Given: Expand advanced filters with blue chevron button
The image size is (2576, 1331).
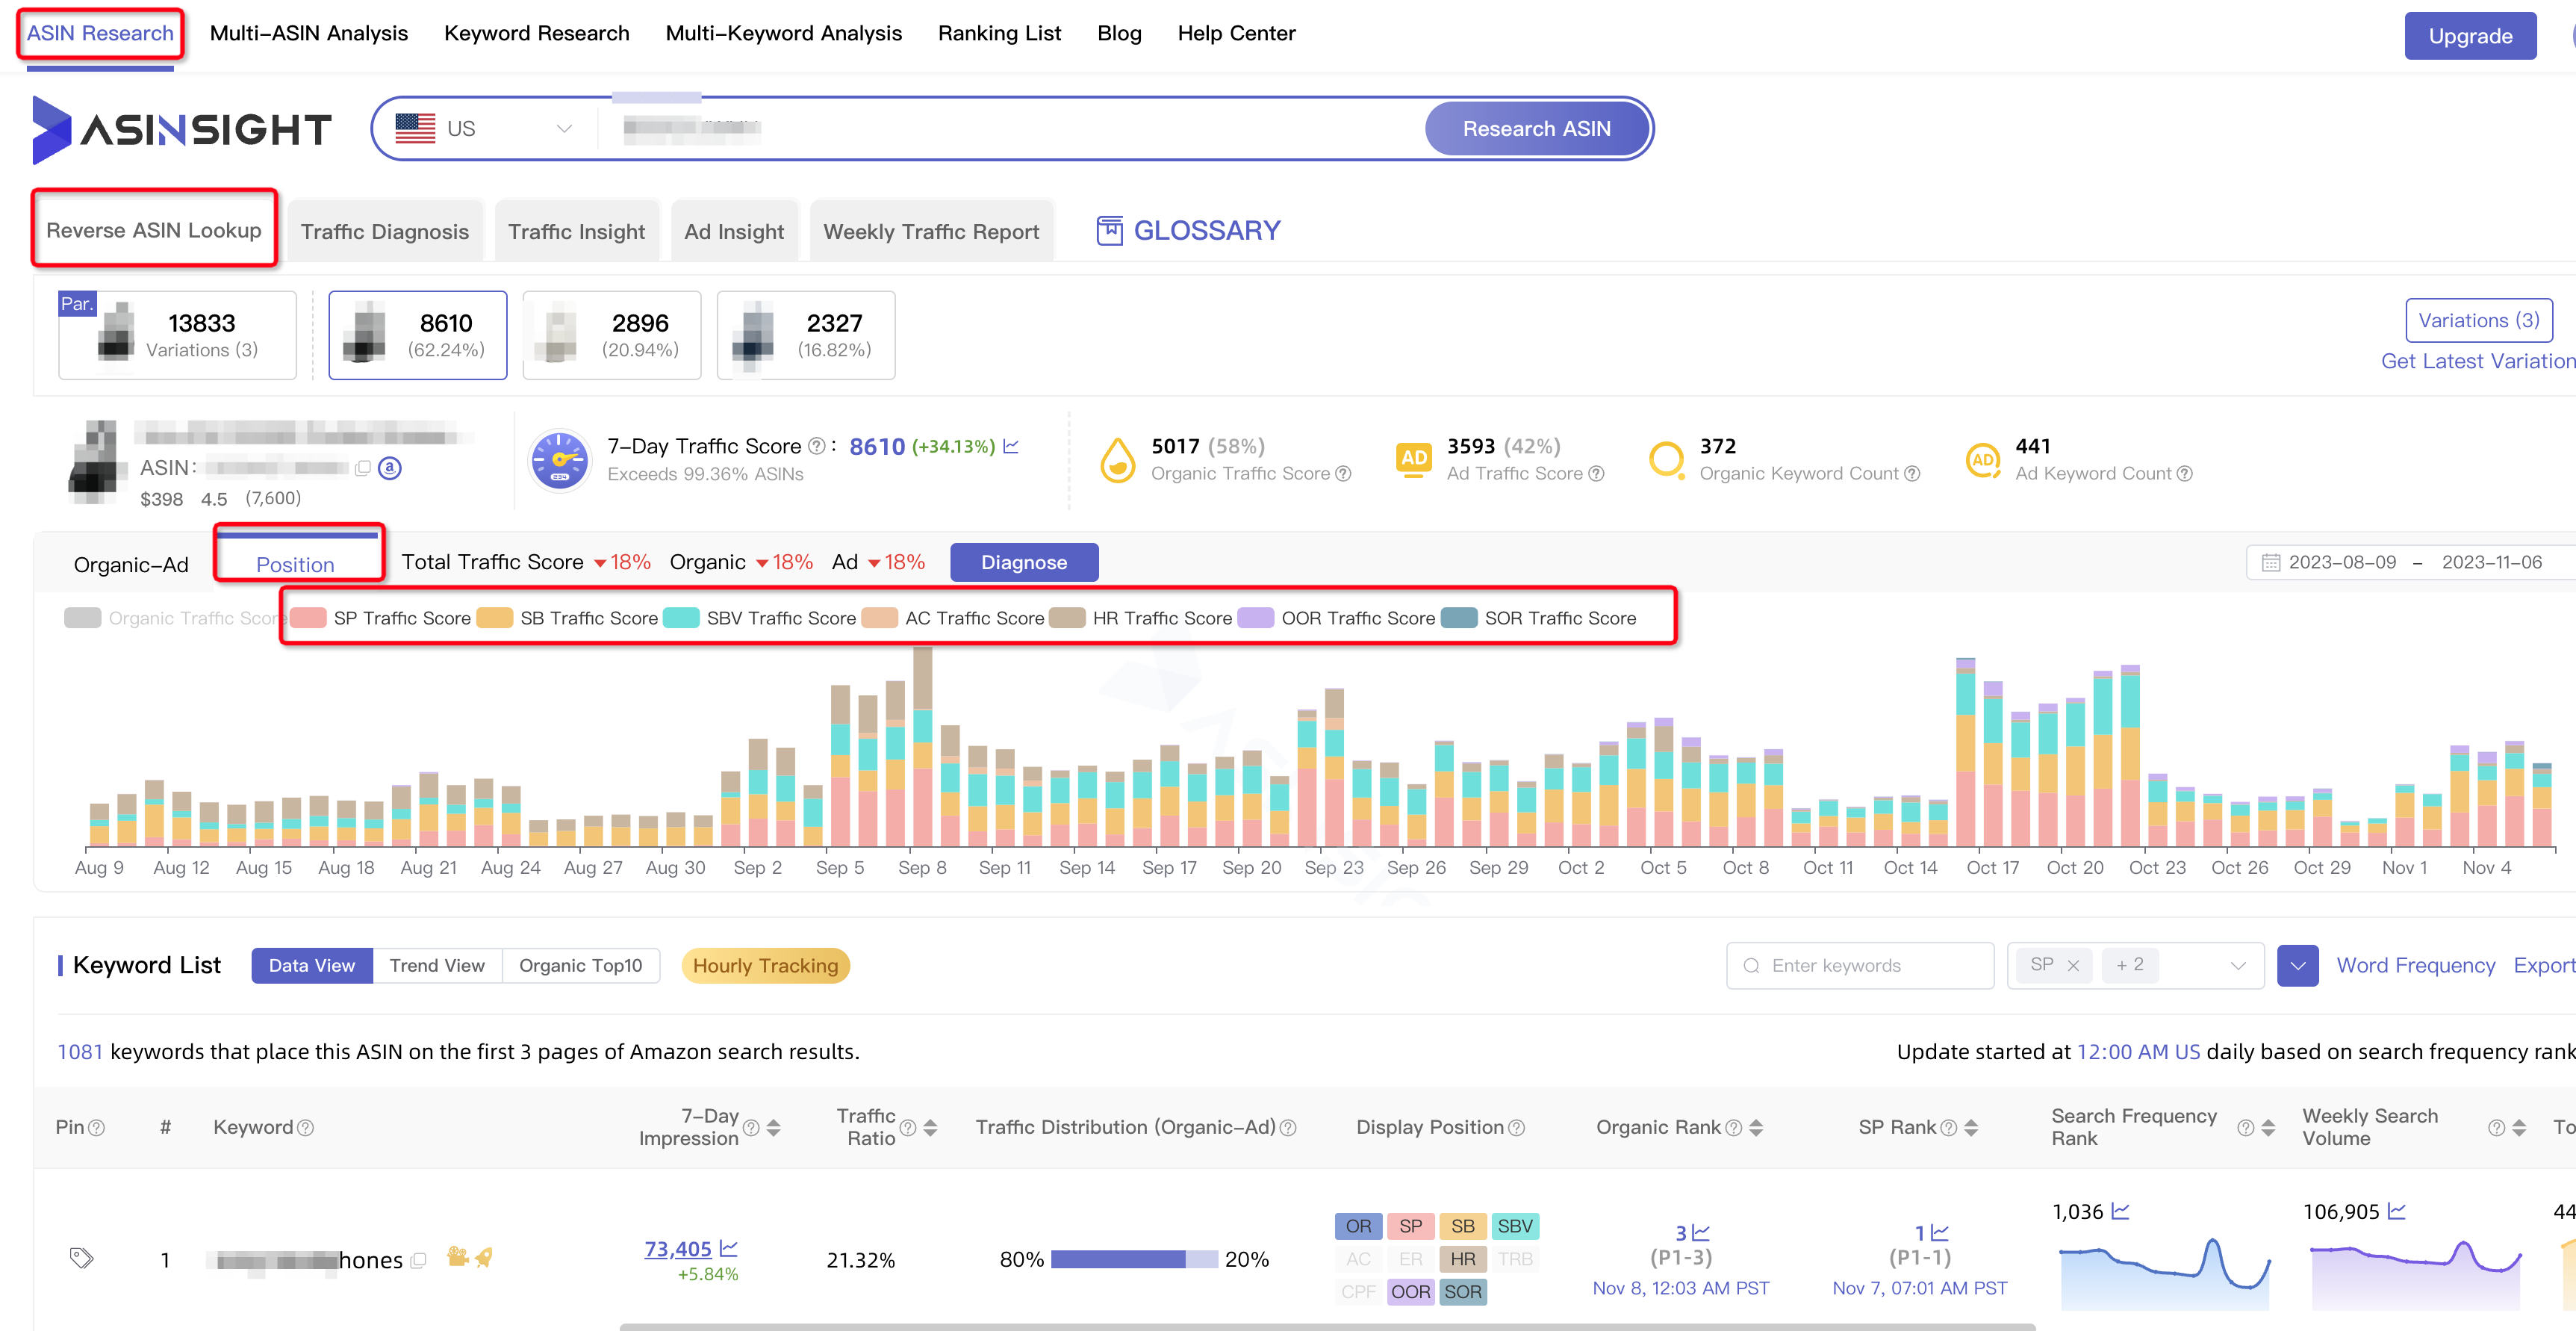Looking at the screenshot, I should tap(2297, 965).
